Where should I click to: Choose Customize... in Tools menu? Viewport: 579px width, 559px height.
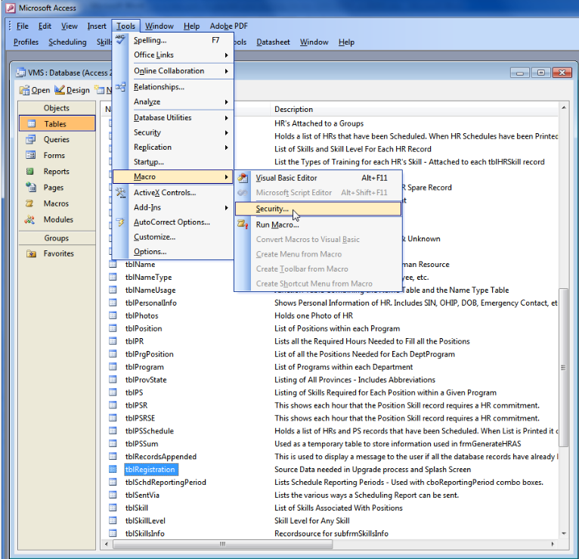173,237
